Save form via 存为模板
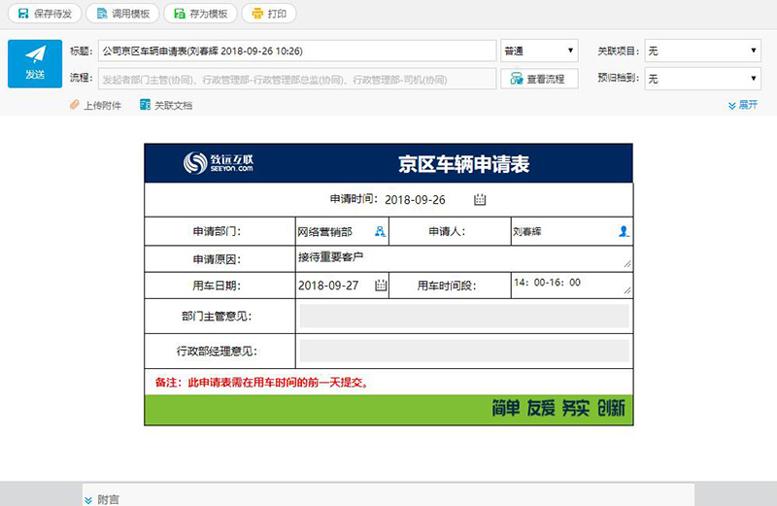The image size is (777, 506). point(201,14)
